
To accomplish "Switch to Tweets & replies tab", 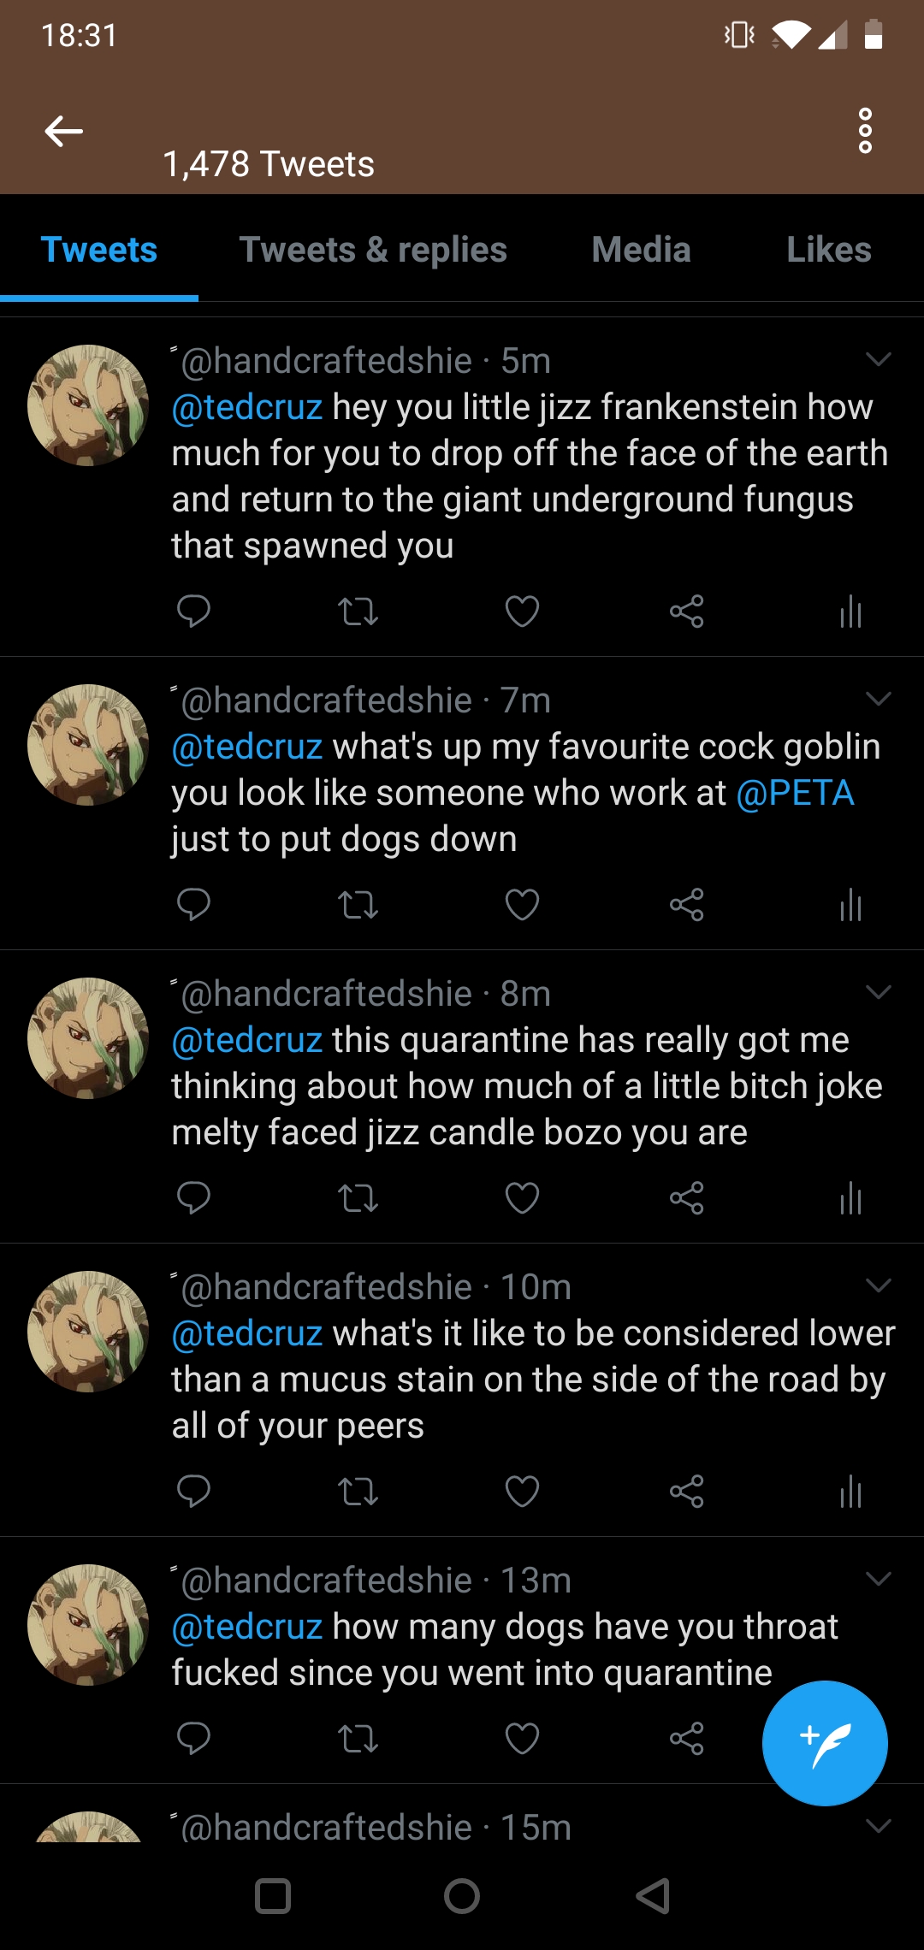I will click(373, 250).
